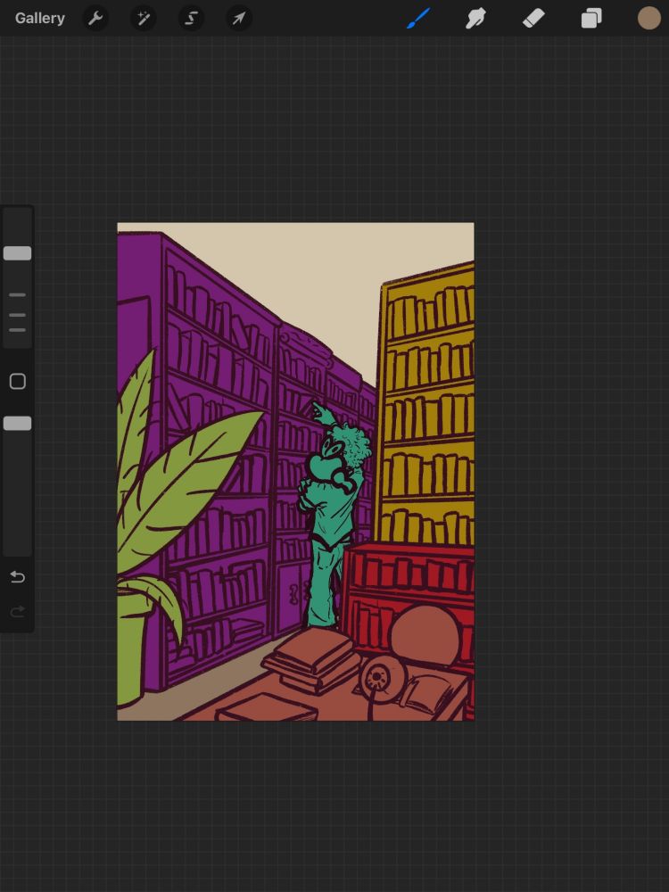The height and width of the screenshot is (892, 669).
Task: Click the brush size slider handle
Action: (18, 253)
